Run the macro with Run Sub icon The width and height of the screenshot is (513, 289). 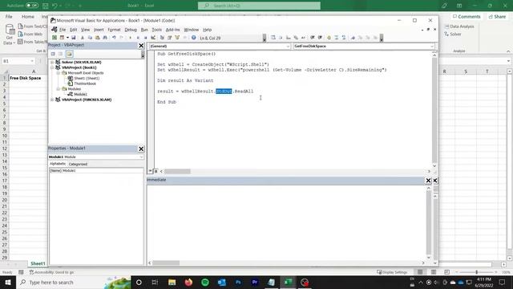click(x=130, y=38)
